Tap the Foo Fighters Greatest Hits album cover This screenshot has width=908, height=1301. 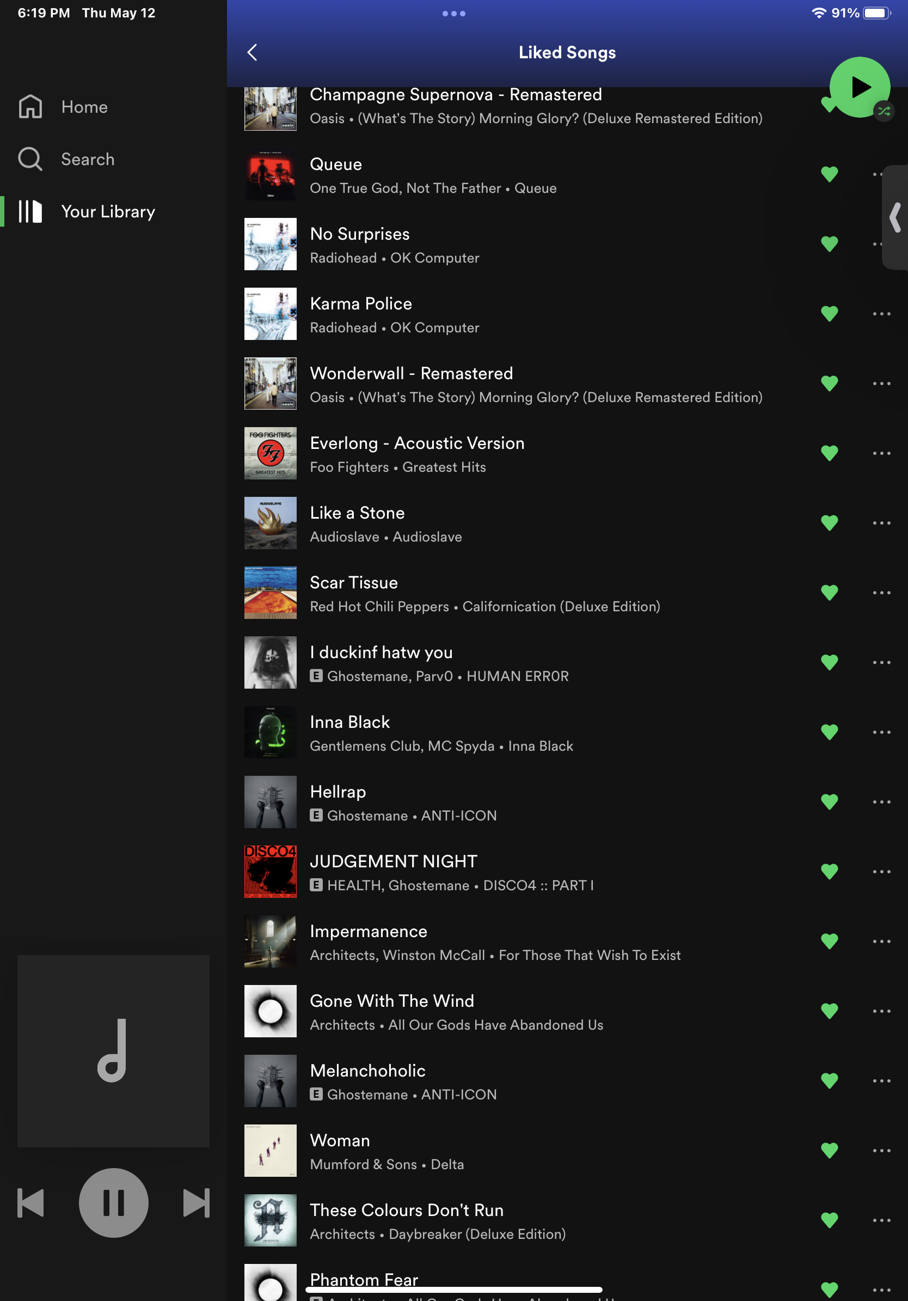point(270,453)
